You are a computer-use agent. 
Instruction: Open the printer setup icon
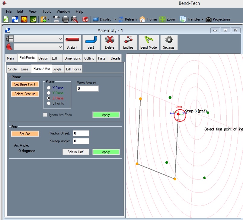point(56,19)
